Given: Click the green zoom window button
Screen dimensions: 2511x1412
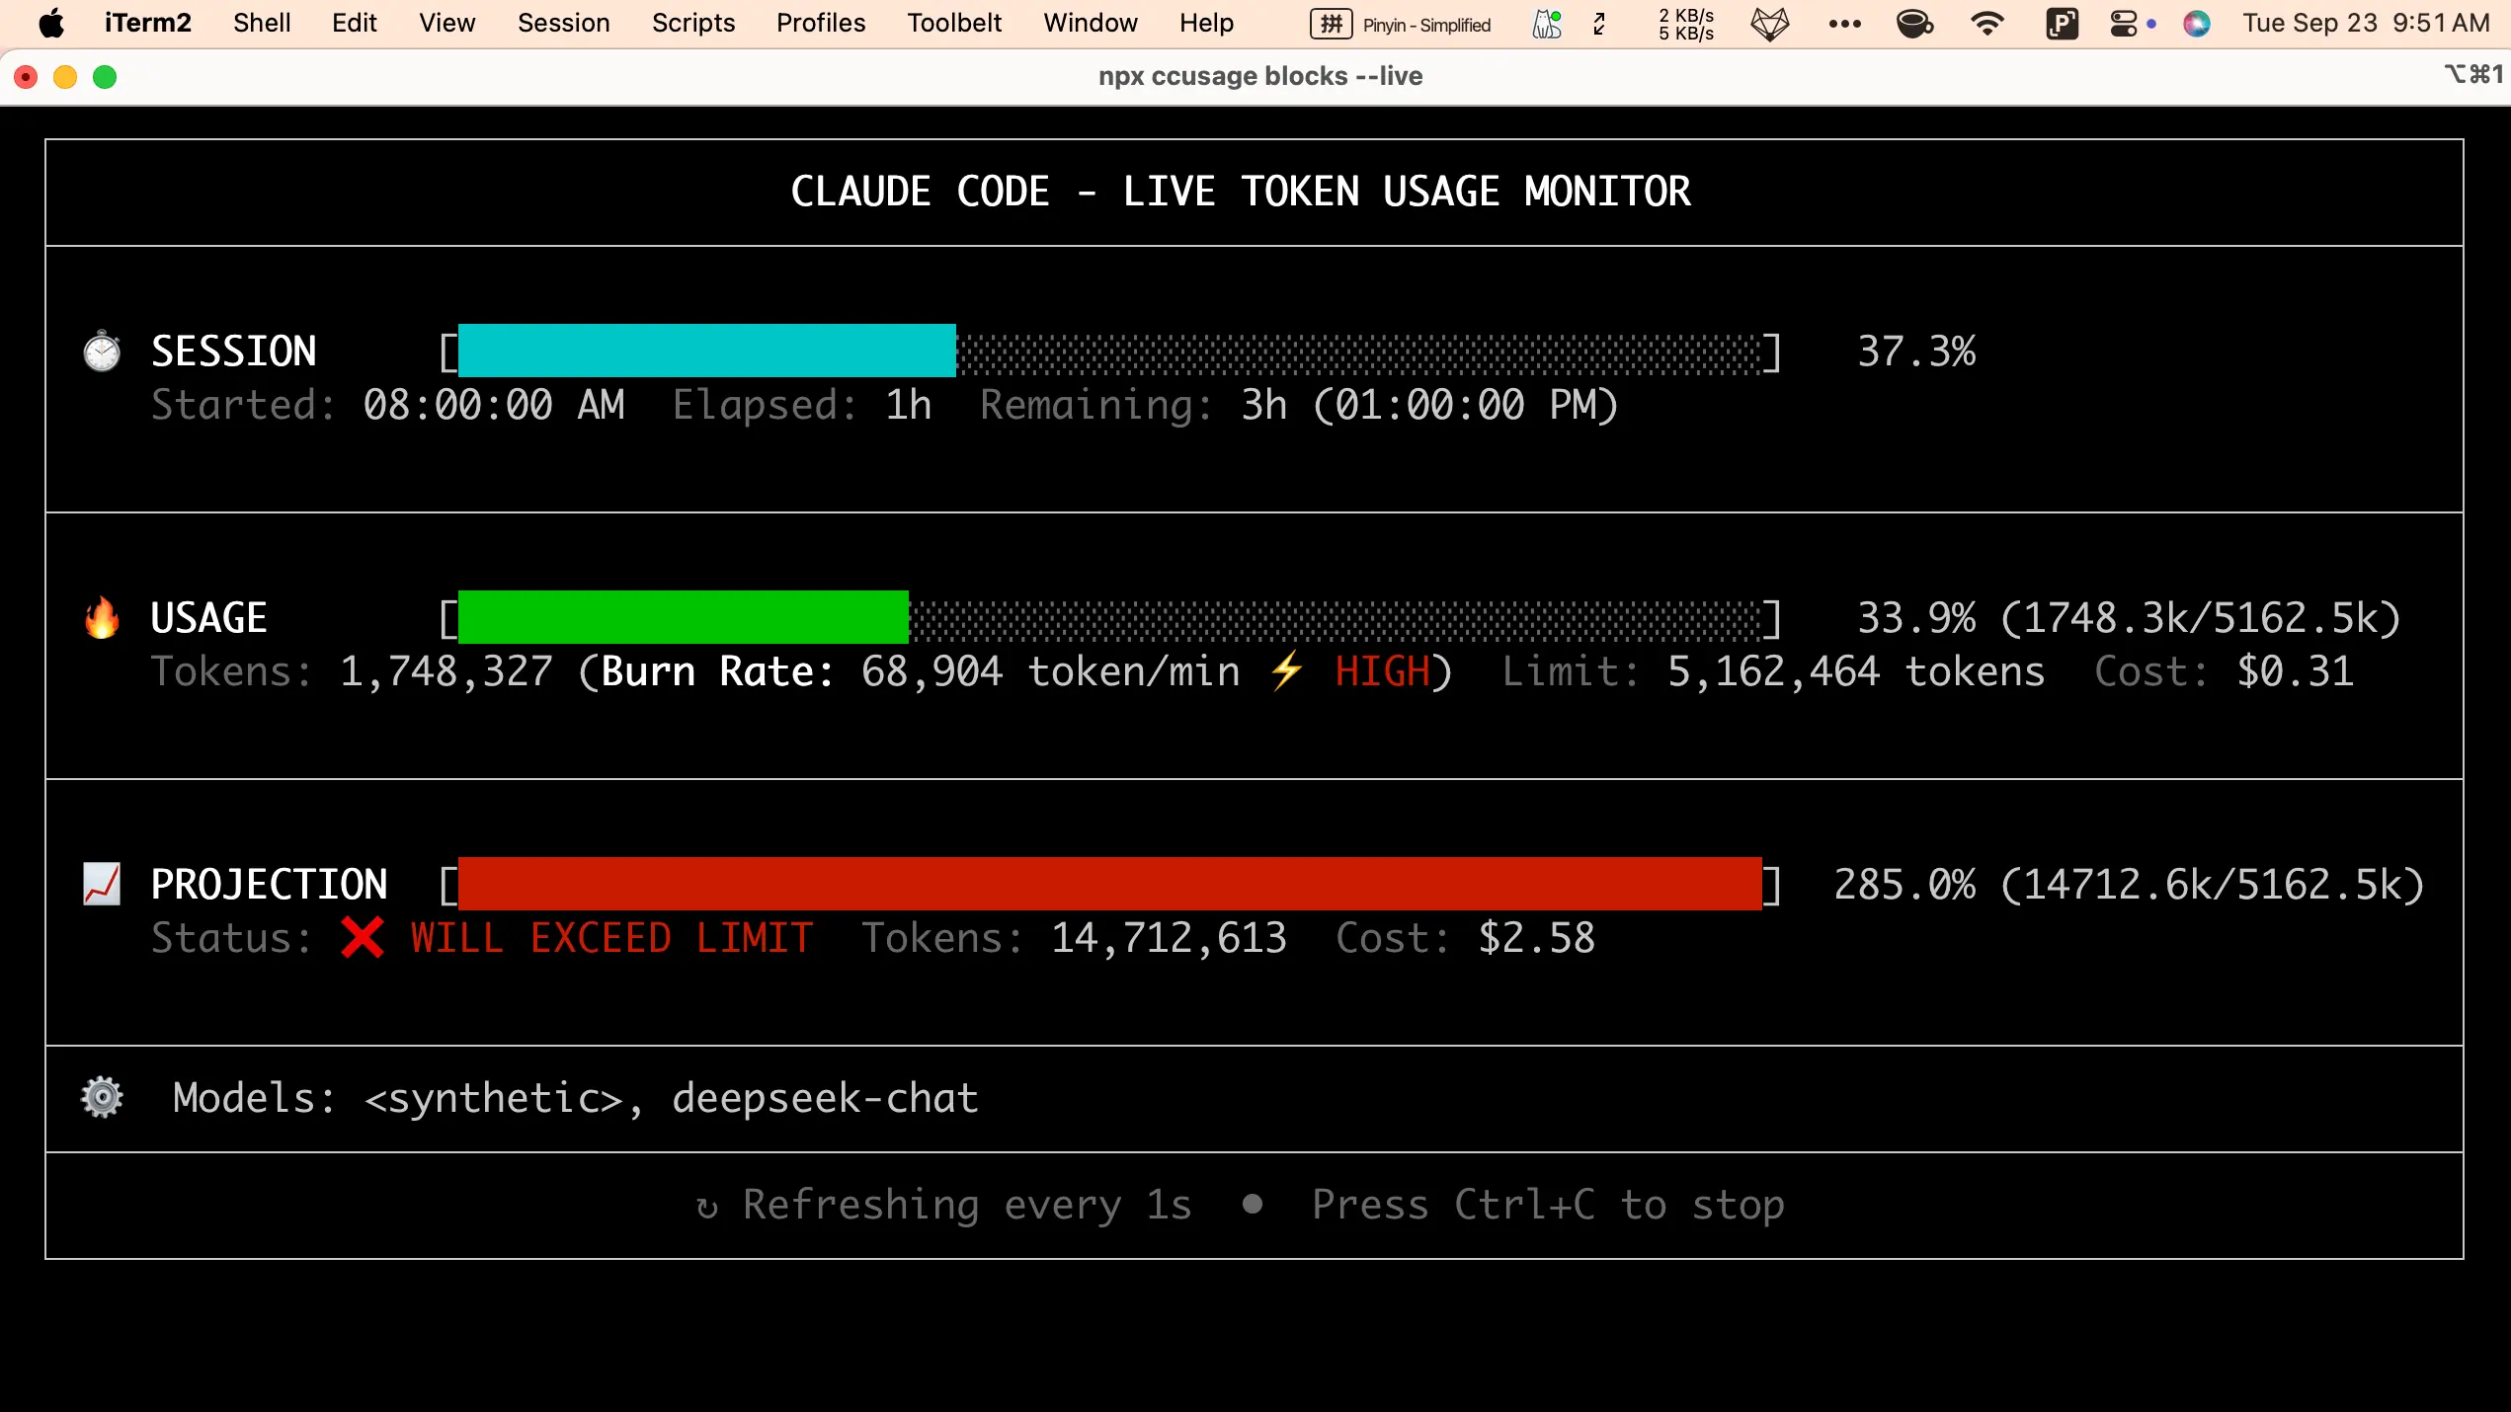Looking at the screenshot, I should [105, 77].
